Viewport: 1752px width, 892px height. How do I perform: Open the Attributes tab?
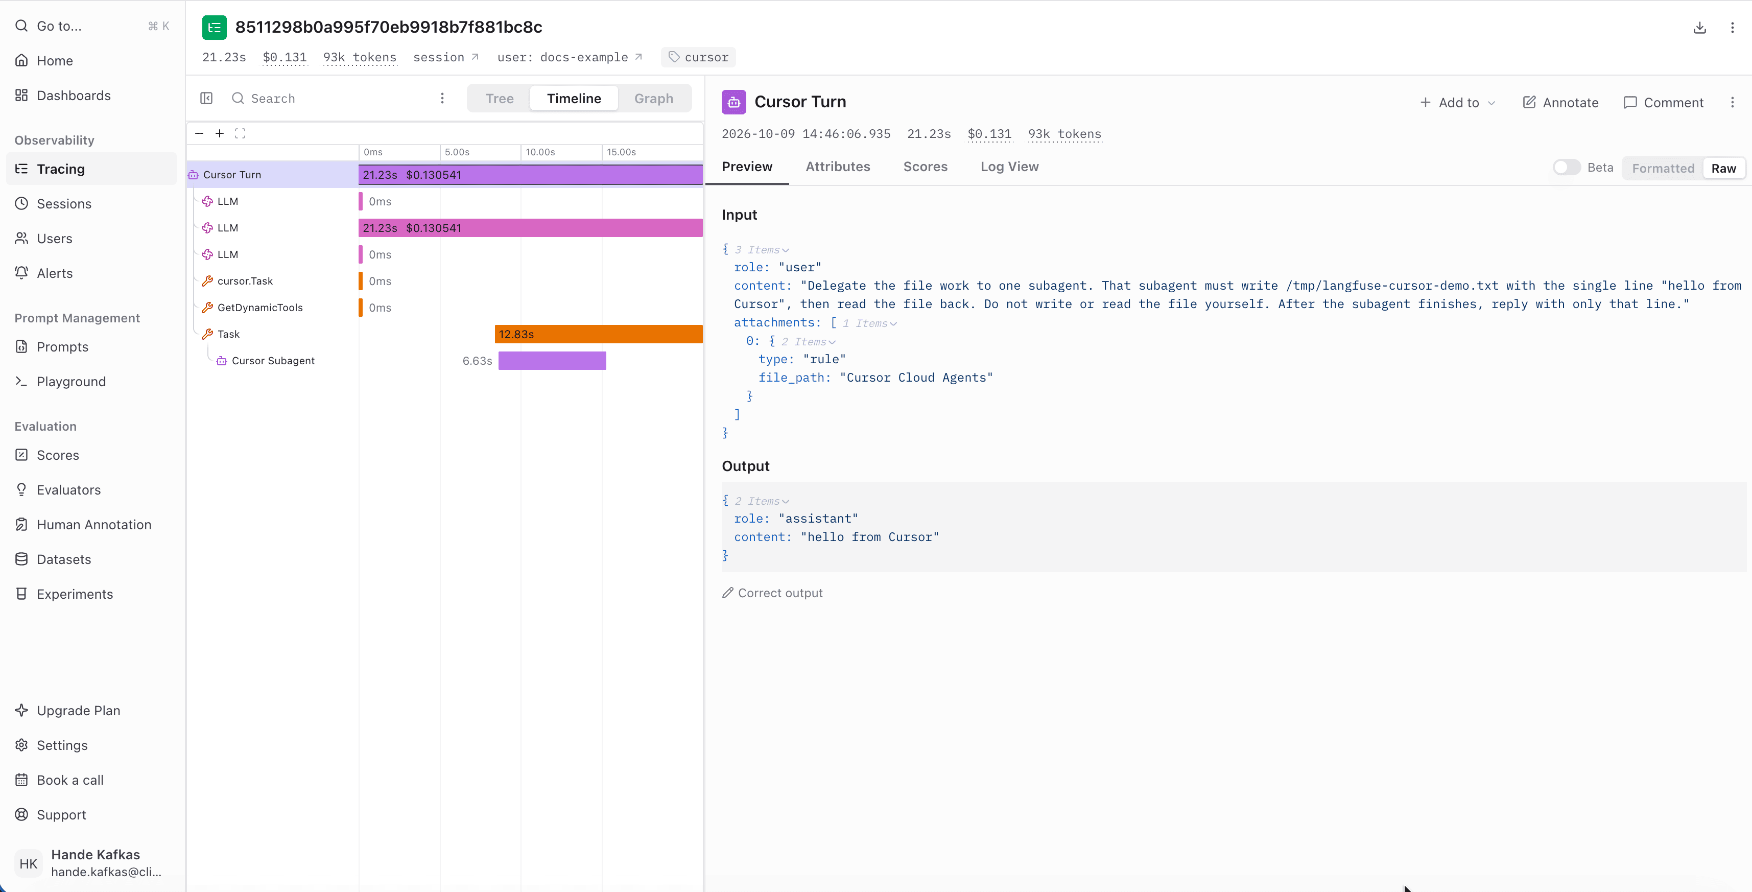coord(838,167)
